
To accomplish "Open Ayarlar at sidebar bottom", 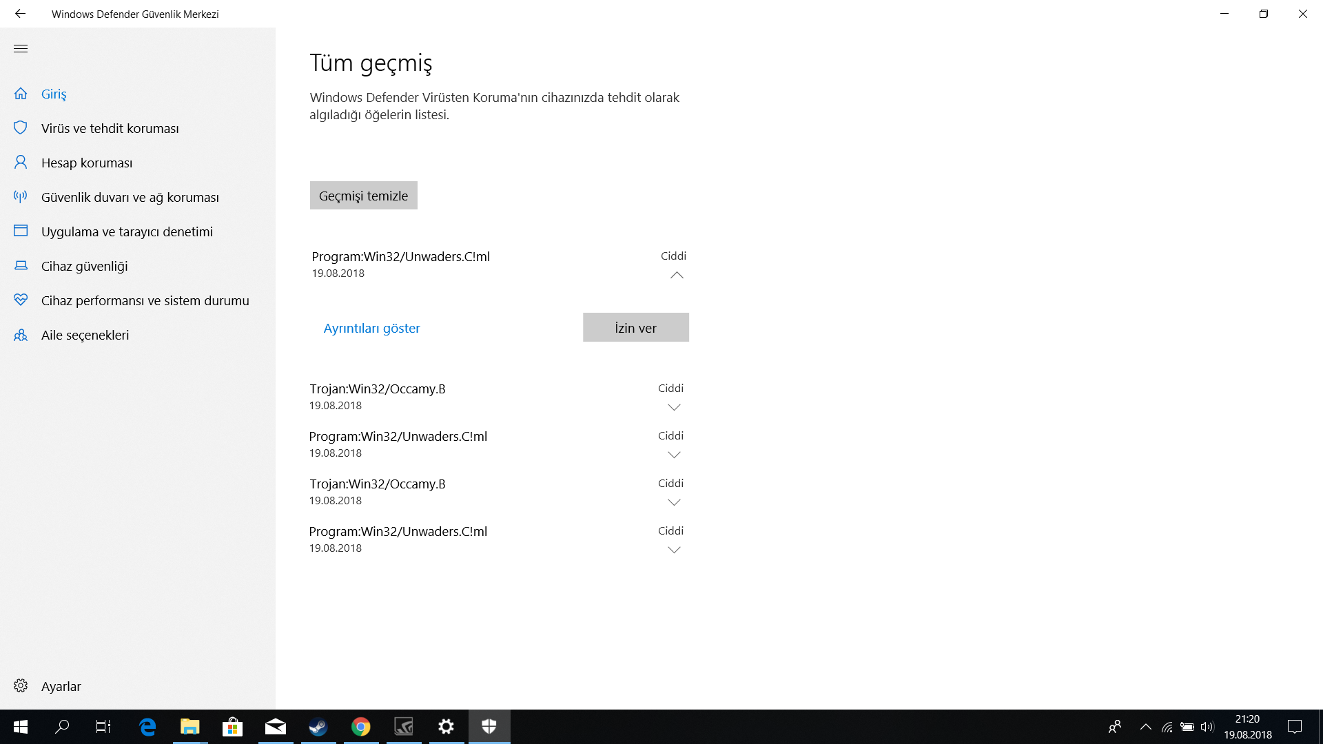I will pos(61,686).
